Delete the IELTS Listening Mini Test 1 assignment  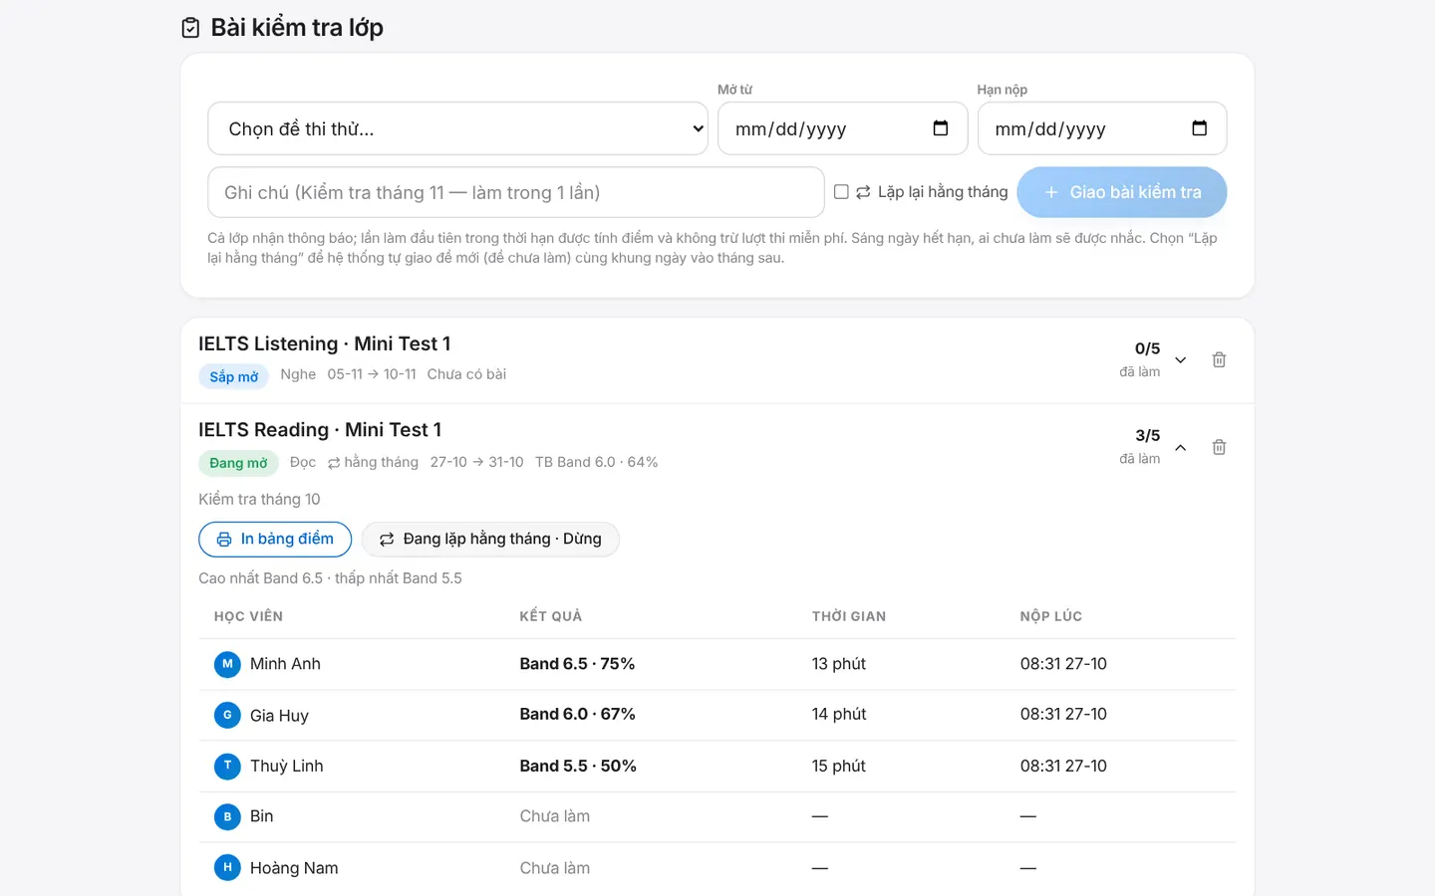coord(1219,359)
